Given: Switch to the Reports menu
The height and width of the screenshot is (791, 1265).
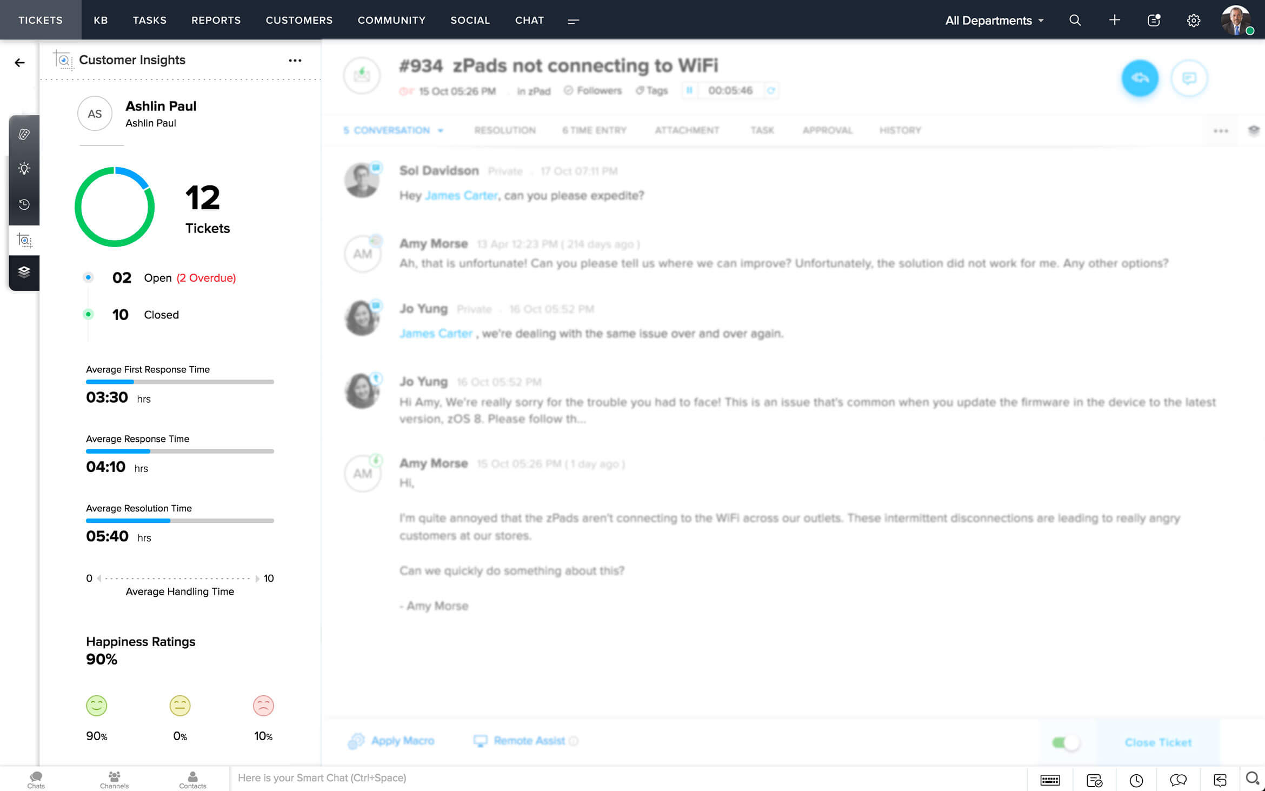Looking at the screenshot, I should (x=216, y=21).
